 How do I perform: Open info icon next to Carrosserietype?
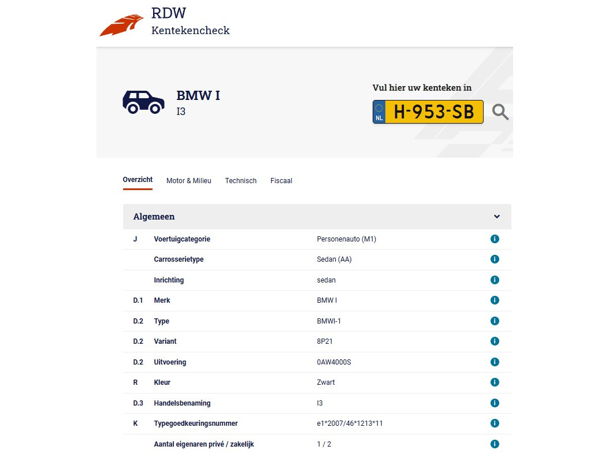495,259
